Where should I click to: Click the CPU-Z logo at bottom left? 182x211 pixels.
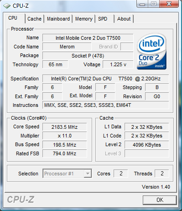[x=21, y=200]
